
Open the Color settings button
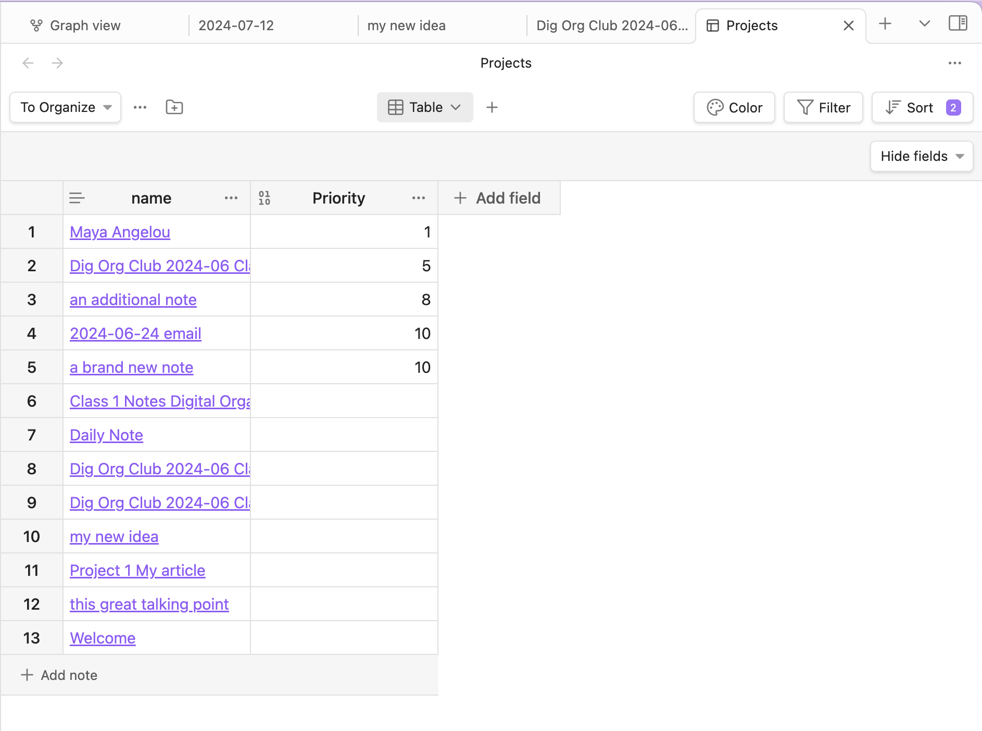(734, 107)
